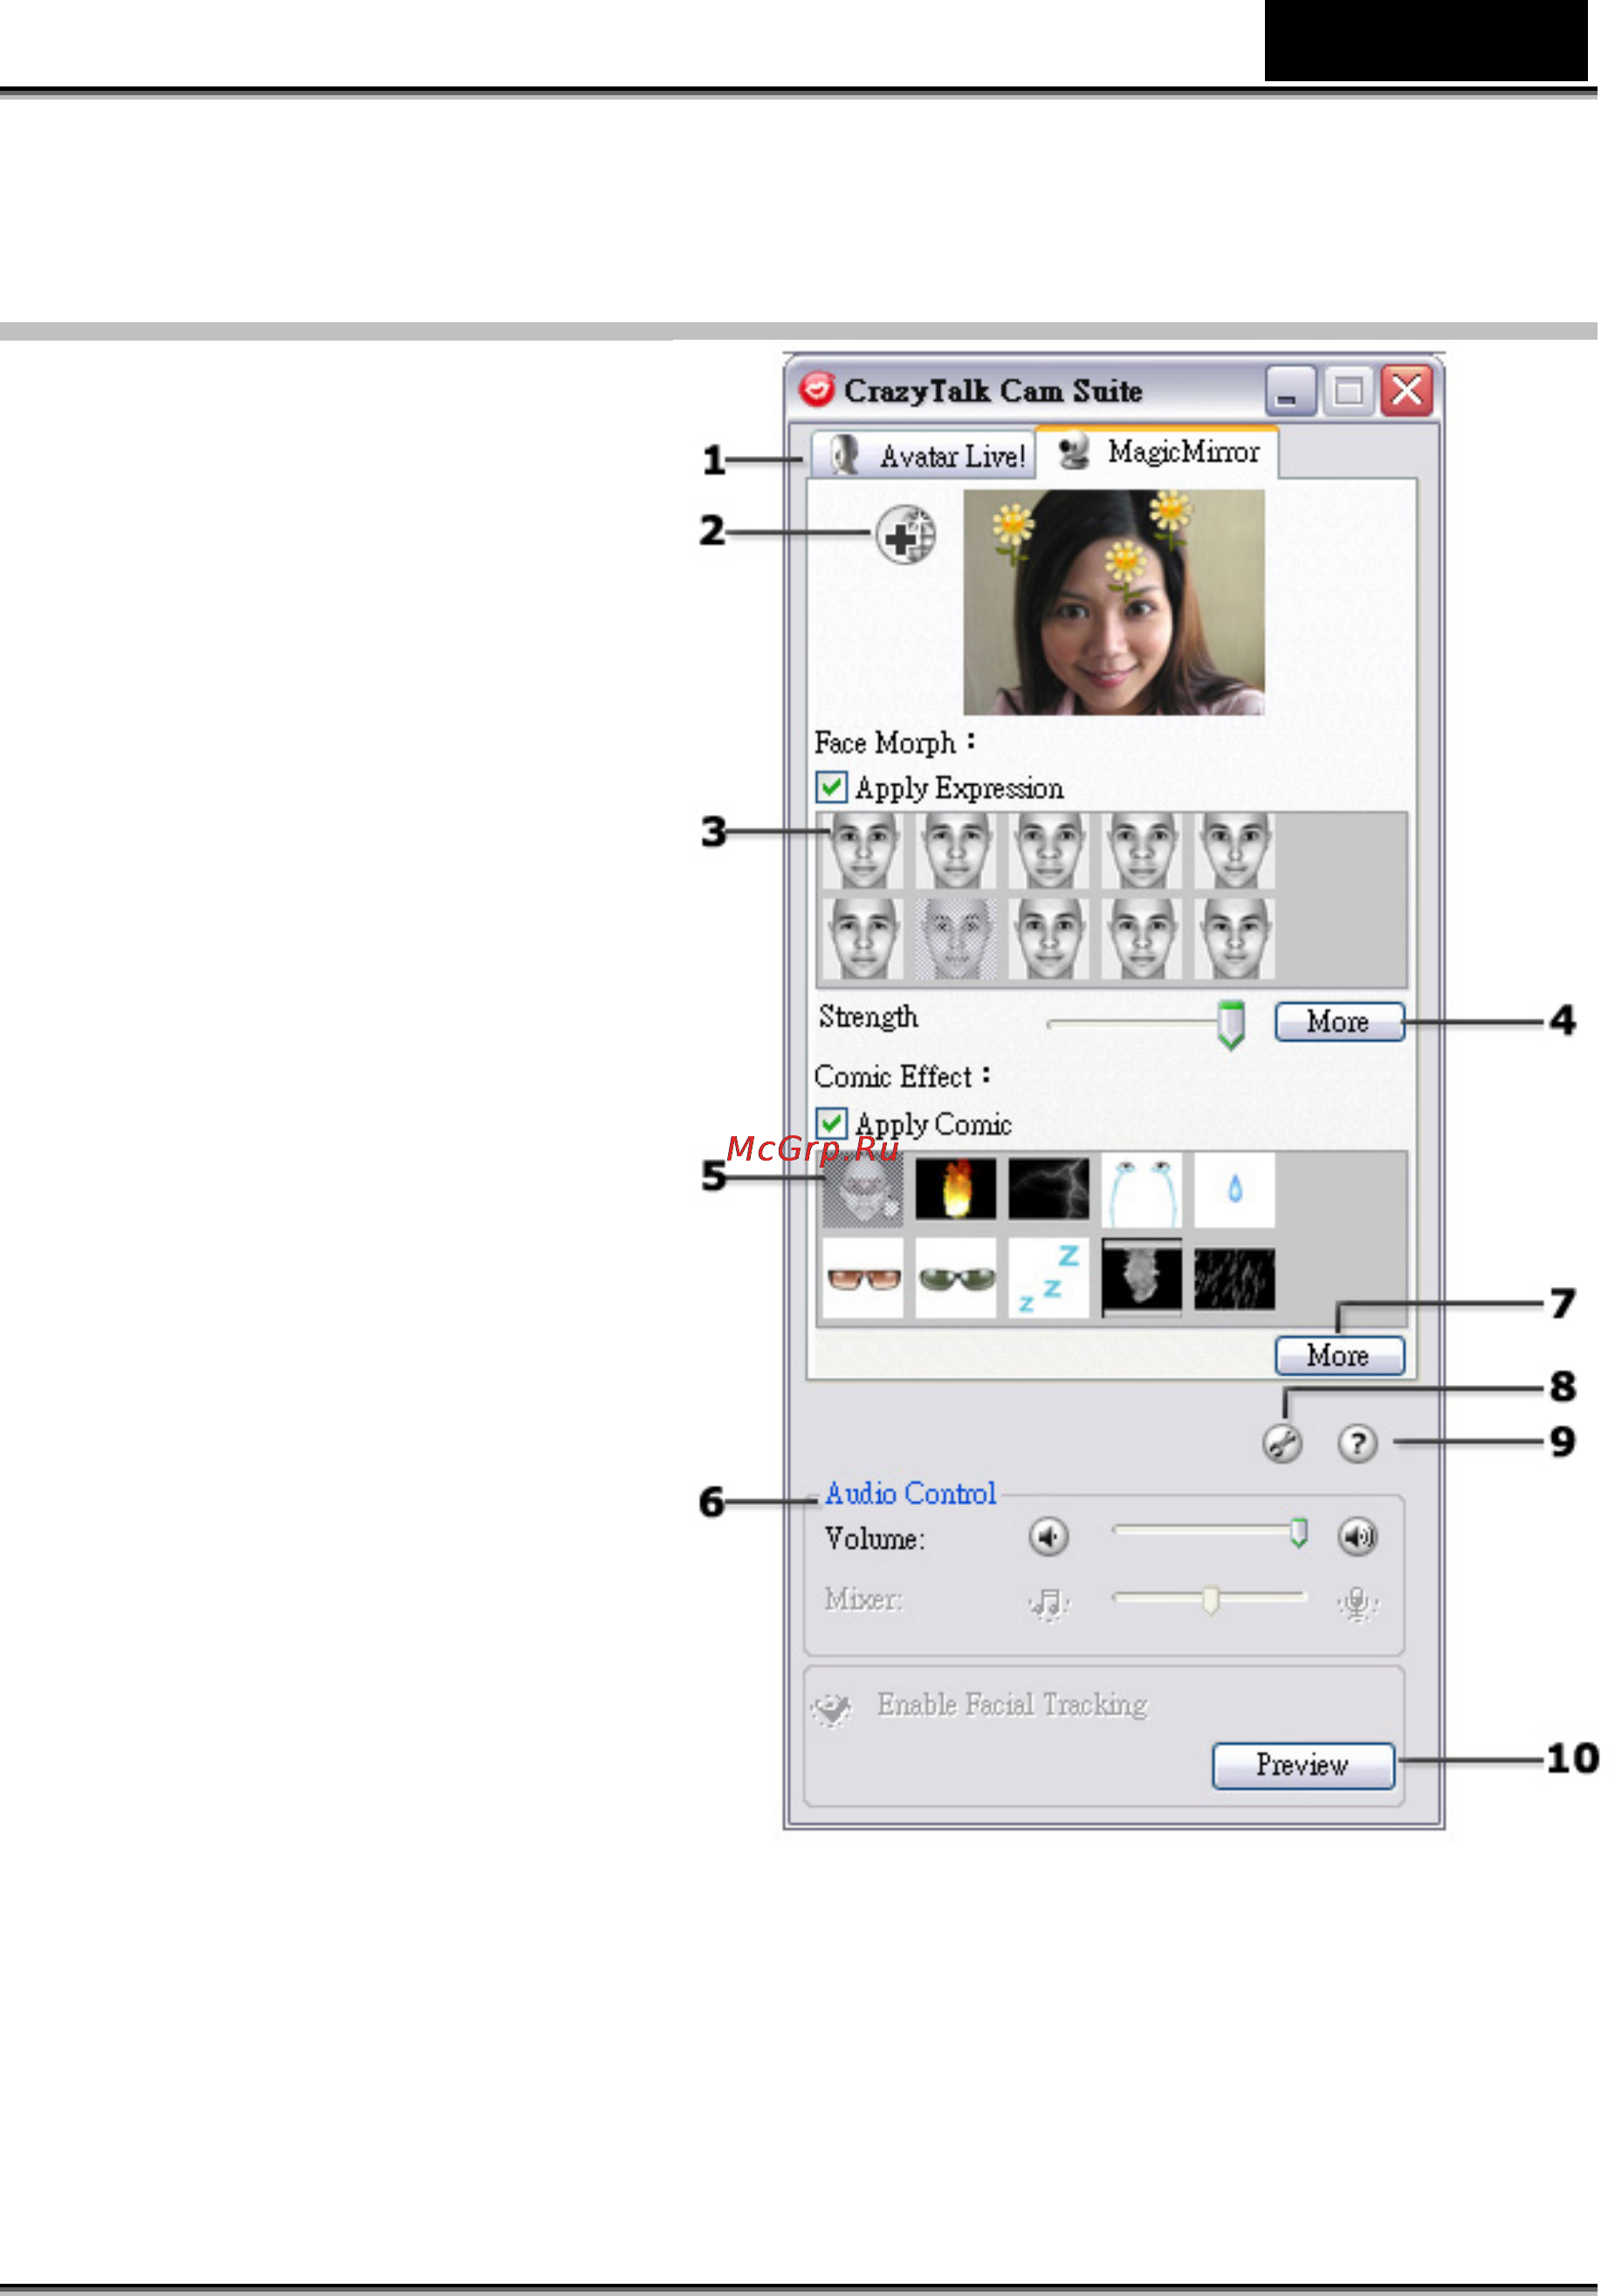The image size is (1615, 2296).
Task: Click the volume down speaker icon
Action: [1049, 1537]
